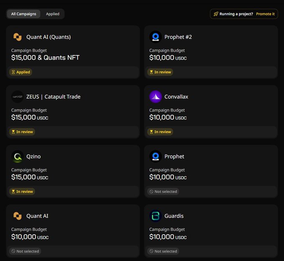Click the rocket icon beside Running a project
The image size is (284, 261).
click(216, 14)
